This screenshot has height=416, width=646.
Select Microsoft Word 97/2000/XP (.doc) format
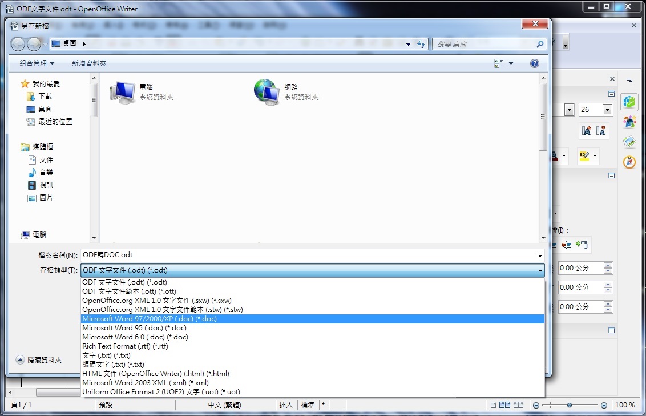(x=150, y=319)
